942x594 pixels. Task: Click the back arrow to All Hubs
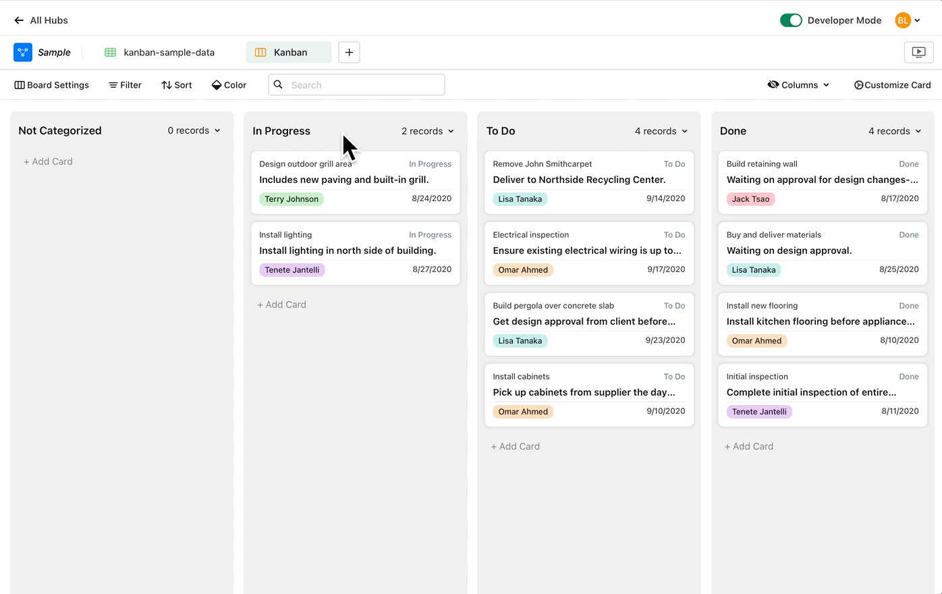coord(19,20)
